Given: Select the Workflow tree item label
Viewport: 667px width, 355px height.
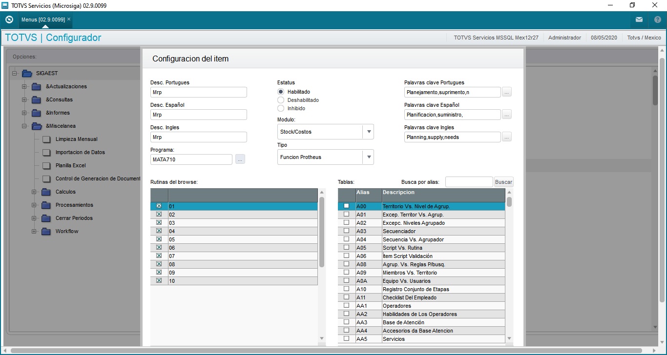Looking at the screenshot, I should coord(67,231).
